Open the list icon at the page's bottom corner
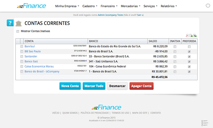 [x=204, y=123]
